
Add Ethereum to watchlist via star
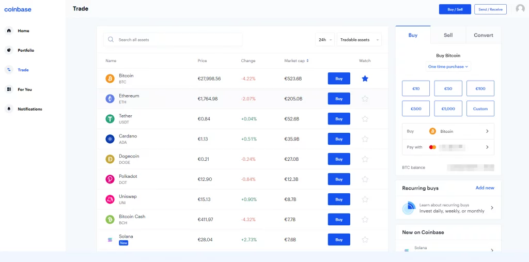[365, 99]
